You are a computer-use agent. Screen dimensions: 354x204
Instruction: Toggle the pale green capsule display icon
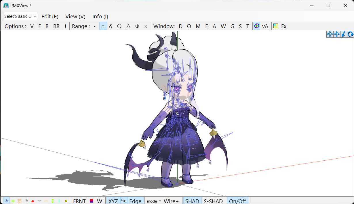(59, 201)
